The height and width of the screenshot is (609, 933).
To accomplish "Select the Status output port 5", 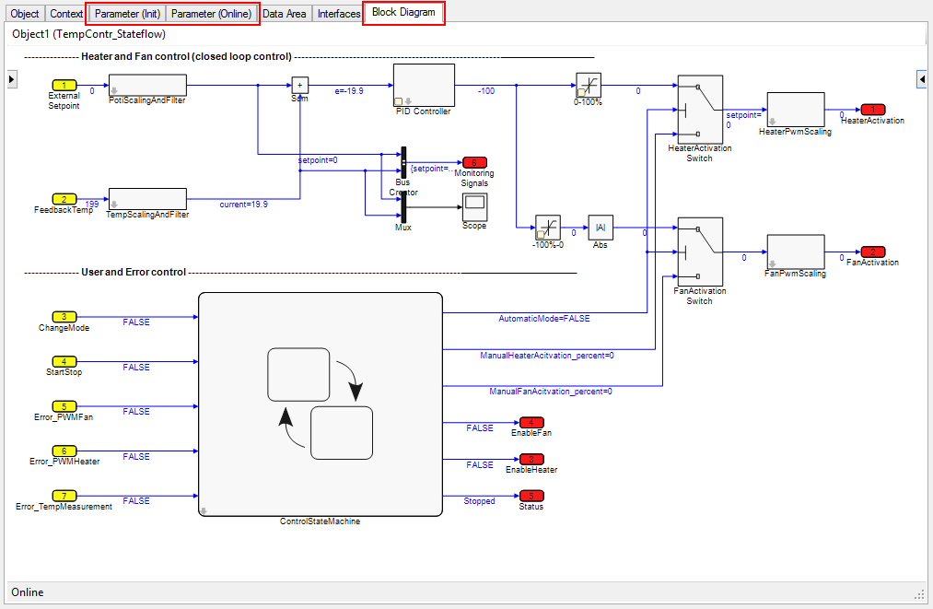I will coord(531,496).
